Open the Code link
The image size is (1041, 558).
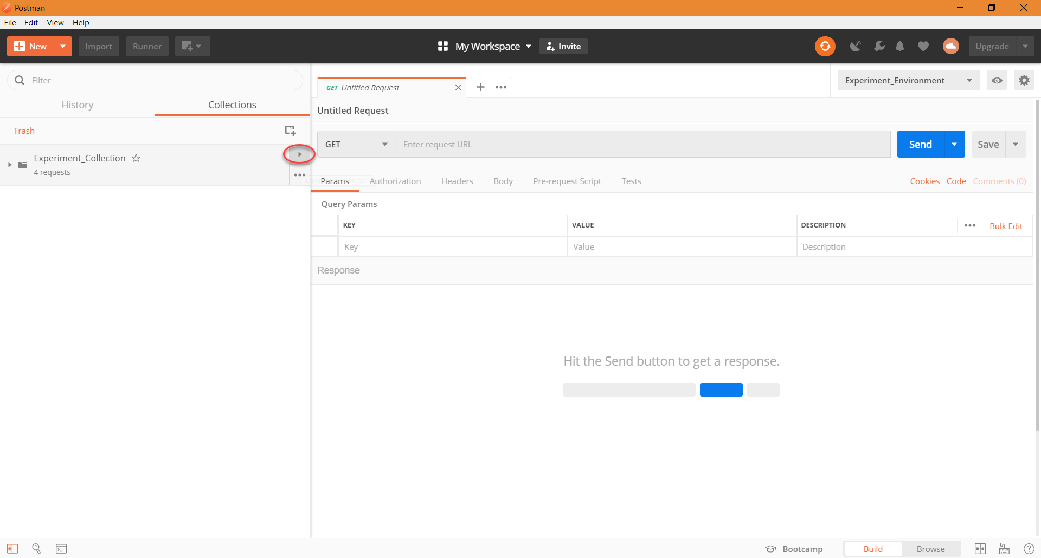point(956,181)
